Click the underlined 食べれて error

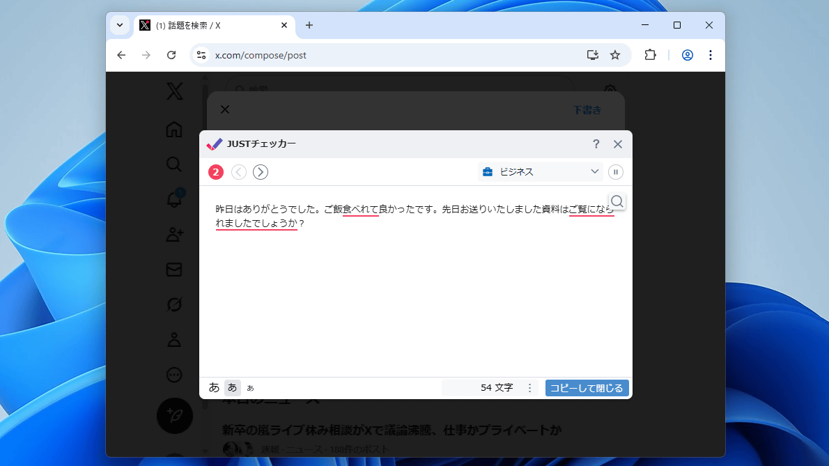[x=360, y=208]
